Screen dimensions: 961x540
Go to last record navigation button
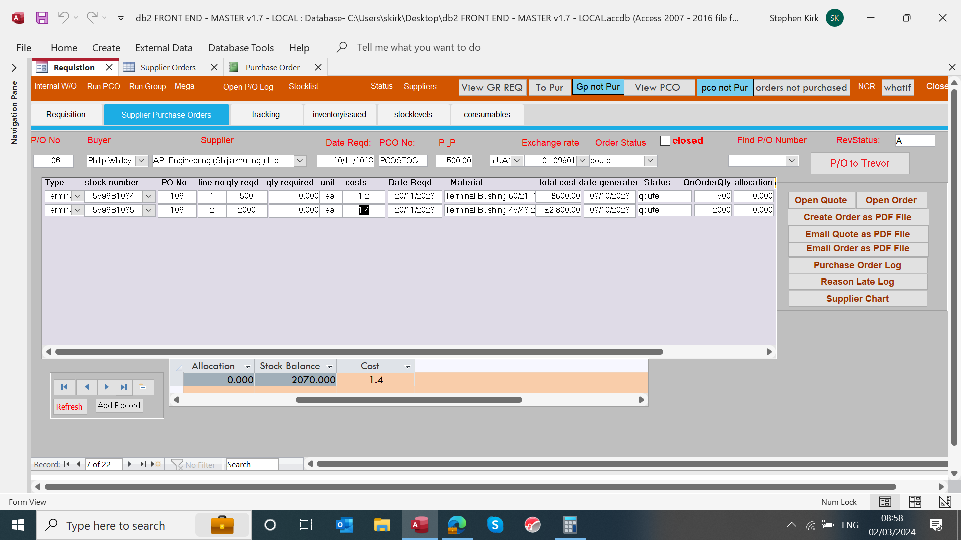(124, 387)
